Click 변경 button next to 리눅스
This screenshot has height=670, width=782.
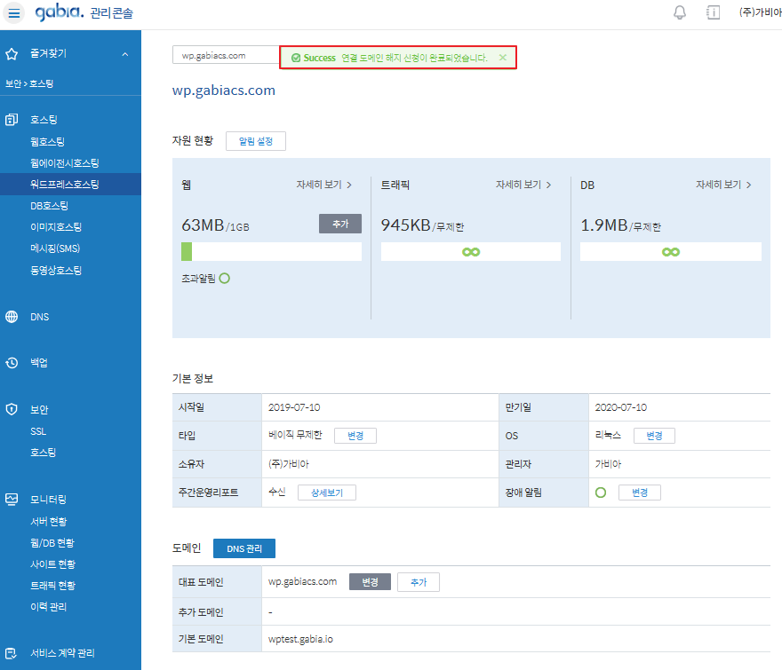[x=654, y=436]
